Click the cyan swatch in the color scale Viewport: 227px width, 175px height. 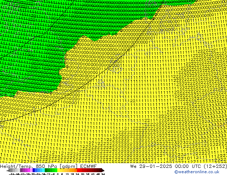(x=43, y=170)
